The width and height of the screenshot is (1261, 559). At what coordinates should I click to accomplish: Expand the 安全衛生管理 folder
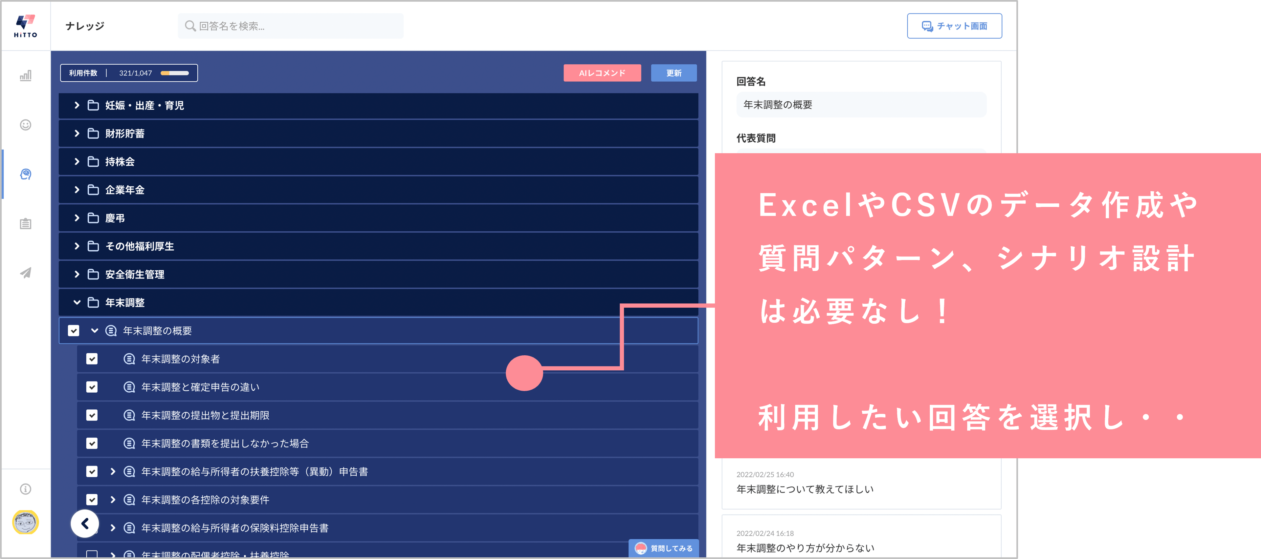77,274
